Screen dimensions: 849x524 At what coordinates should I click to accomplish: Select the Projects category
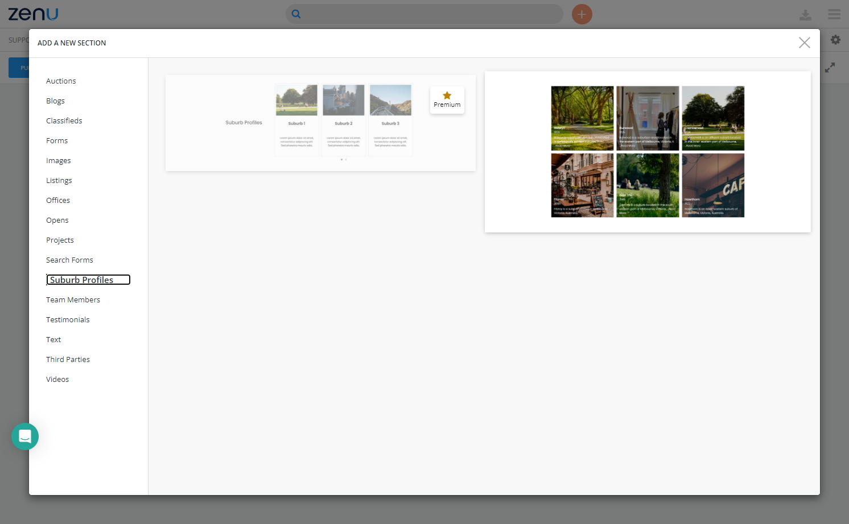coord(60,240)
